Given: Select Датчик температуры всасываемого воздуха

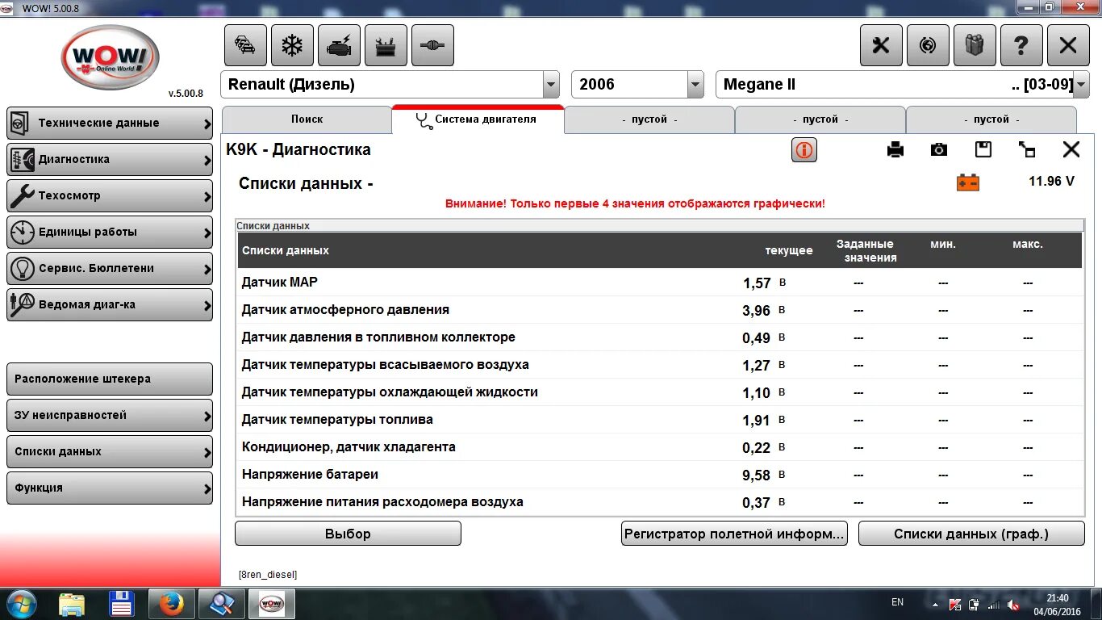Looking at the screenshot, I should click(x=660, y=365).
